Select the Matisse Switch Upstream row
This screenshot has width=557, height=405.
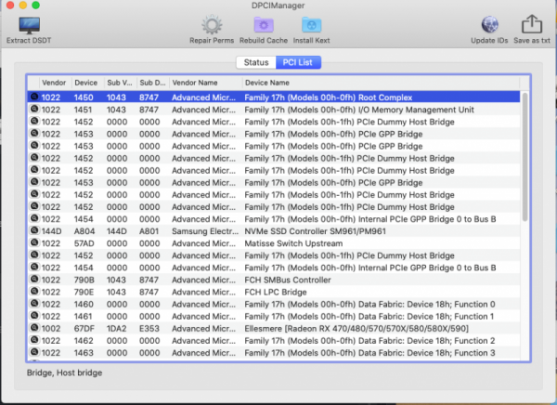click(x=278, y=243)
